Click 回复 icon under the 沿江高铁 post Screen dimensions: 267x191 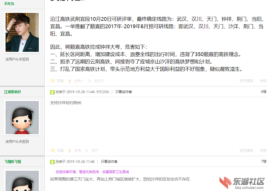53,81
